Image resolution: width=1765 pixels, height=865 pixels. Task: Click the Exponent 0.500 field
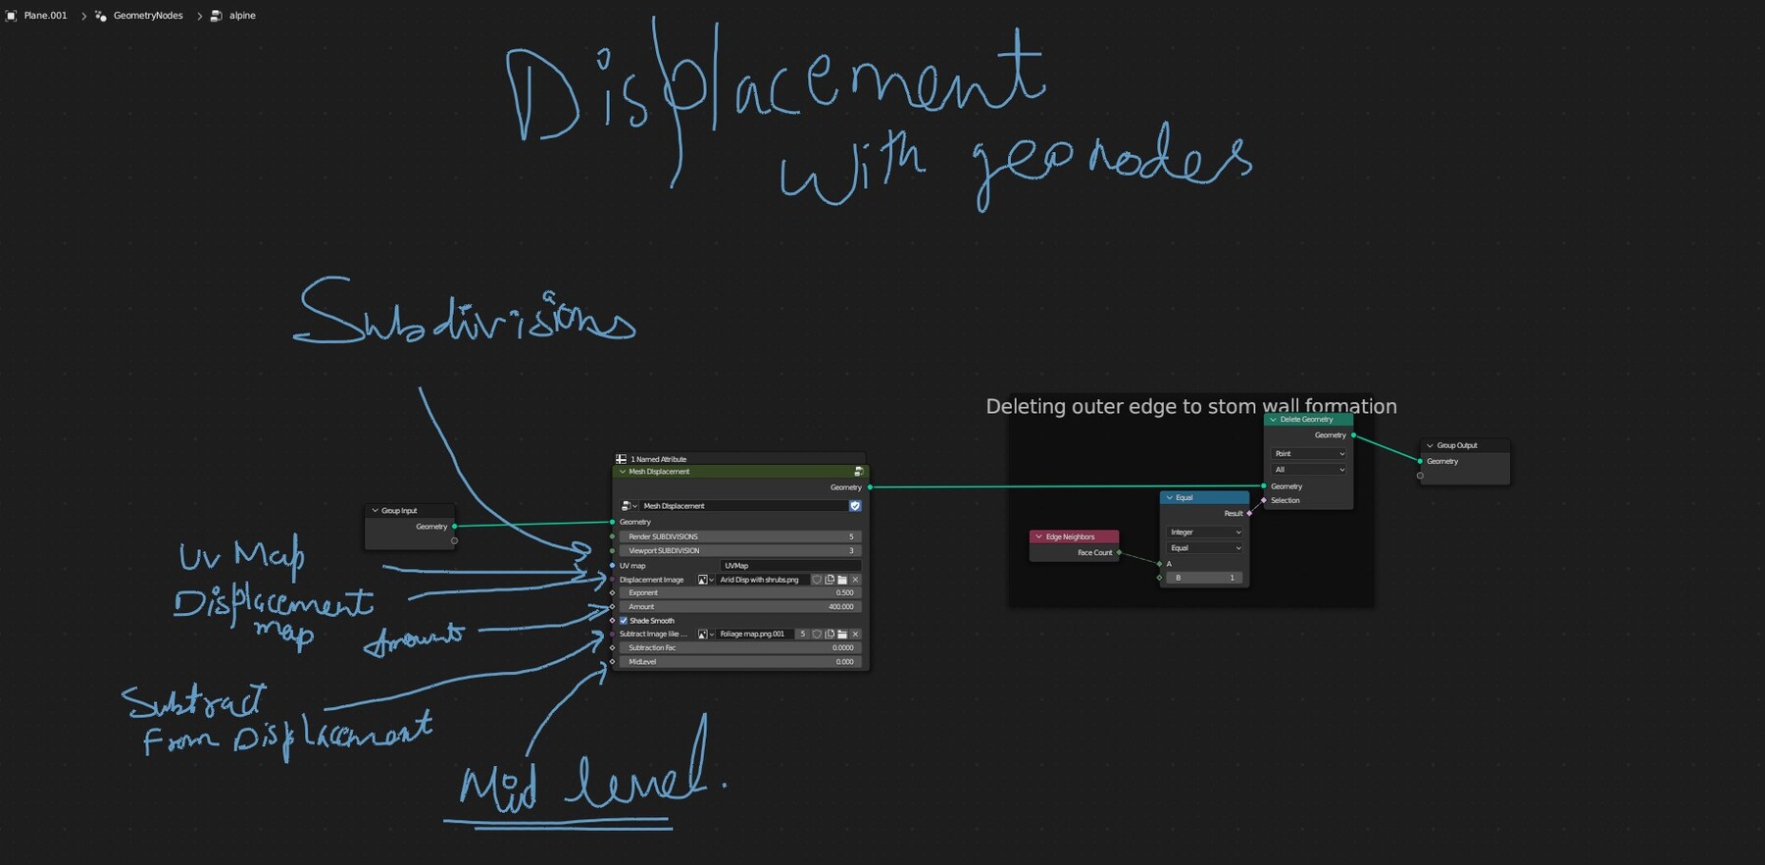[x=740, y=592]
